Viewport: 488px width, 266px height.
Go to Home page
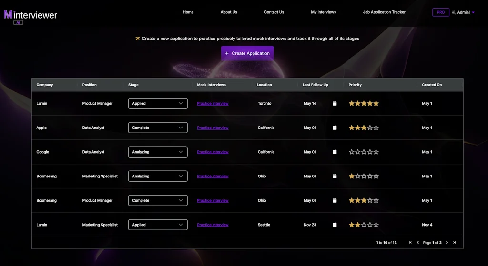click(x=188, y=12)
